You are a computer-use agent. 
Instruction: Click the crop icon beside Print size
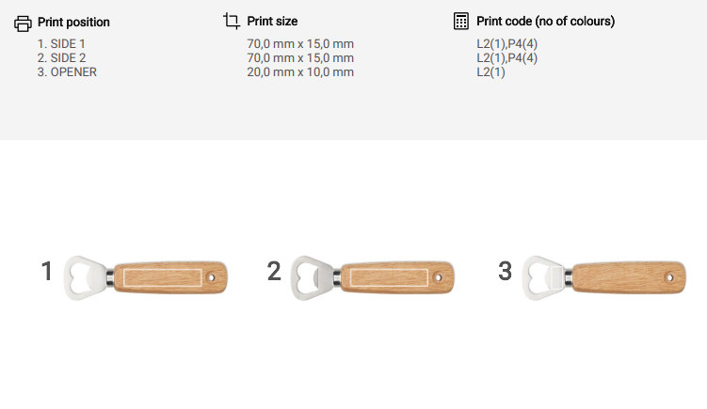(x=232, y=21)
